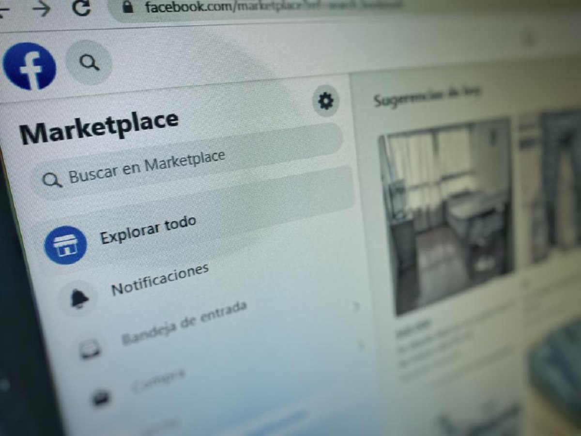This screenshot has height=436, width=581.
Task: Expand the Compra chevron arrow
Action: (x=360, y=345)
